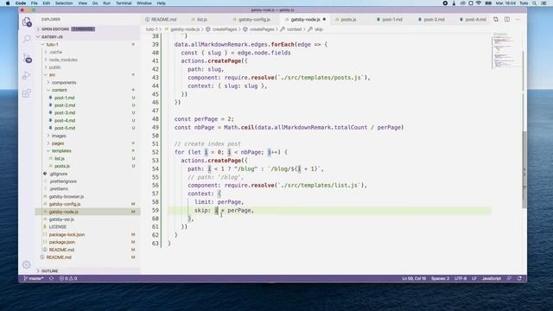Click the LICENSE file icon

coord(45,226)
